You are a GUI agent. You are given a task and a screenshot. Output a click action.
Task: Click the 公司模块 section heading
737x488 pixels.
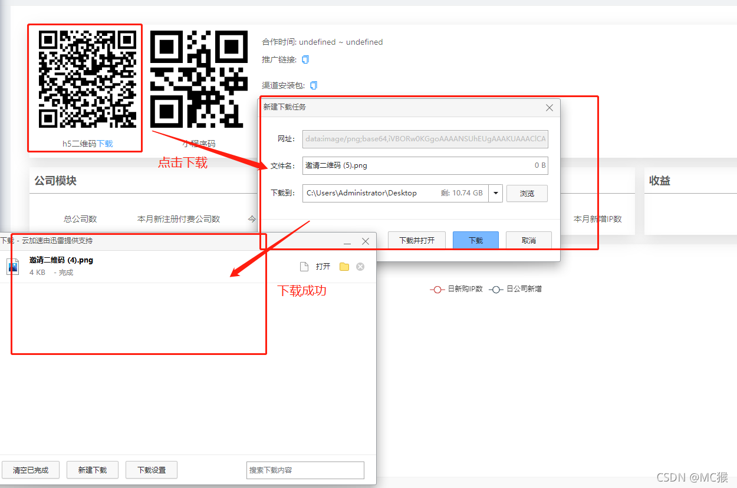click(x=55, y=181)
